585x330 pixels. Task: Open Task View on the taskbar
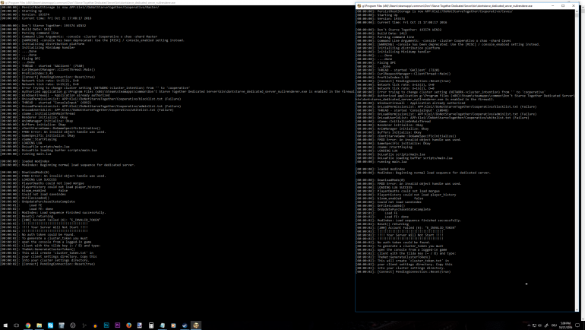pyautogui.click(x=17, y=325)
